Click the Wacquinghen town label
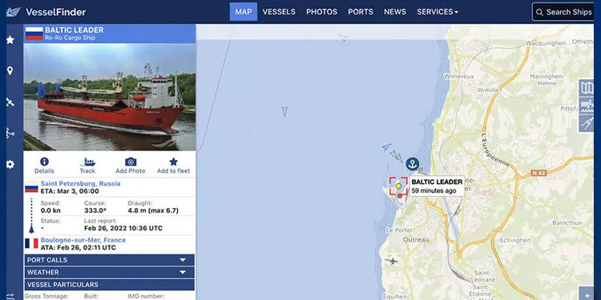The height and width of the screenshot is (300, 601). 546,43
